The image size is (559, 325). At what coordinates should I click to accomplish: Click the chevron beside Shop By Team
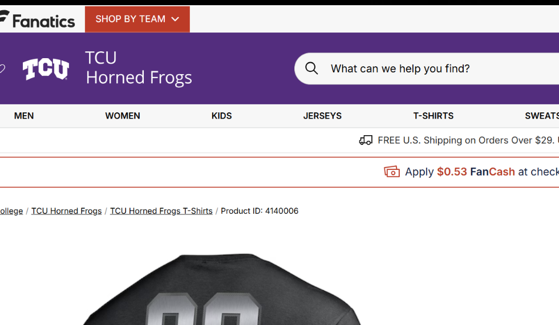tap(175, 19)
